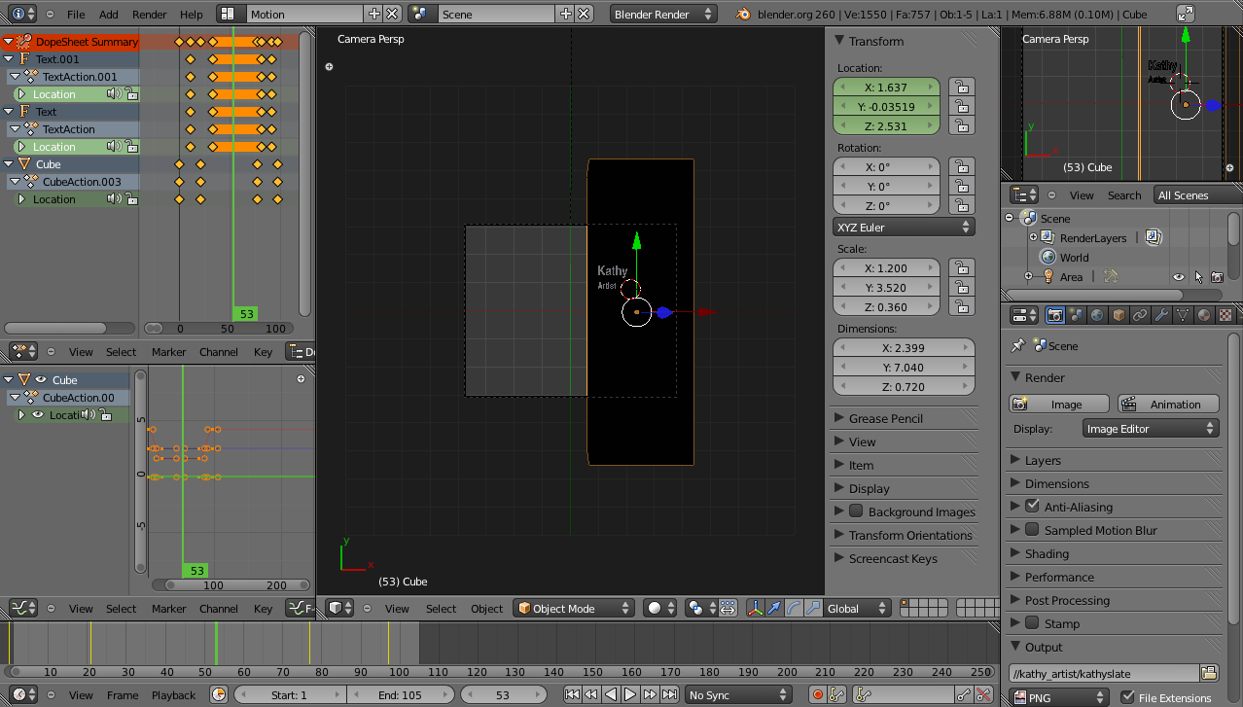Screen dimensions: 1243x707
Task: Click the Image render button
Action: tap(1058, 404)
